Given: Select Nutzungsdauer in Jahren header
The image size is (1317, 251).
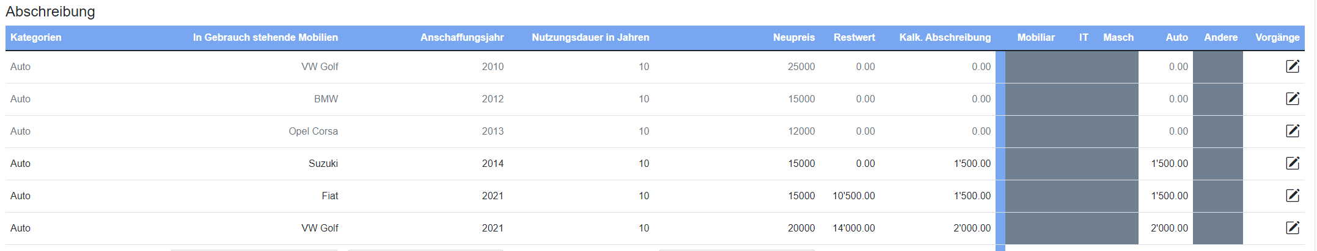Looking at the screenshot, I should [590, 37].
